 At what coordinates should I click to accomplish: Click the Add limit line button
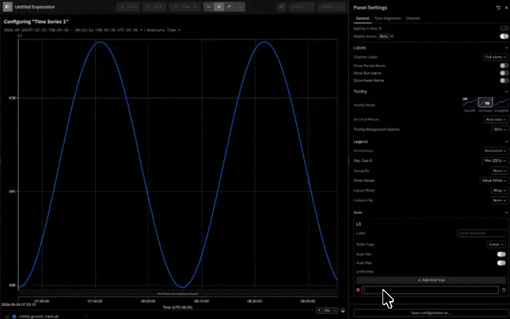tap(431, 280)
